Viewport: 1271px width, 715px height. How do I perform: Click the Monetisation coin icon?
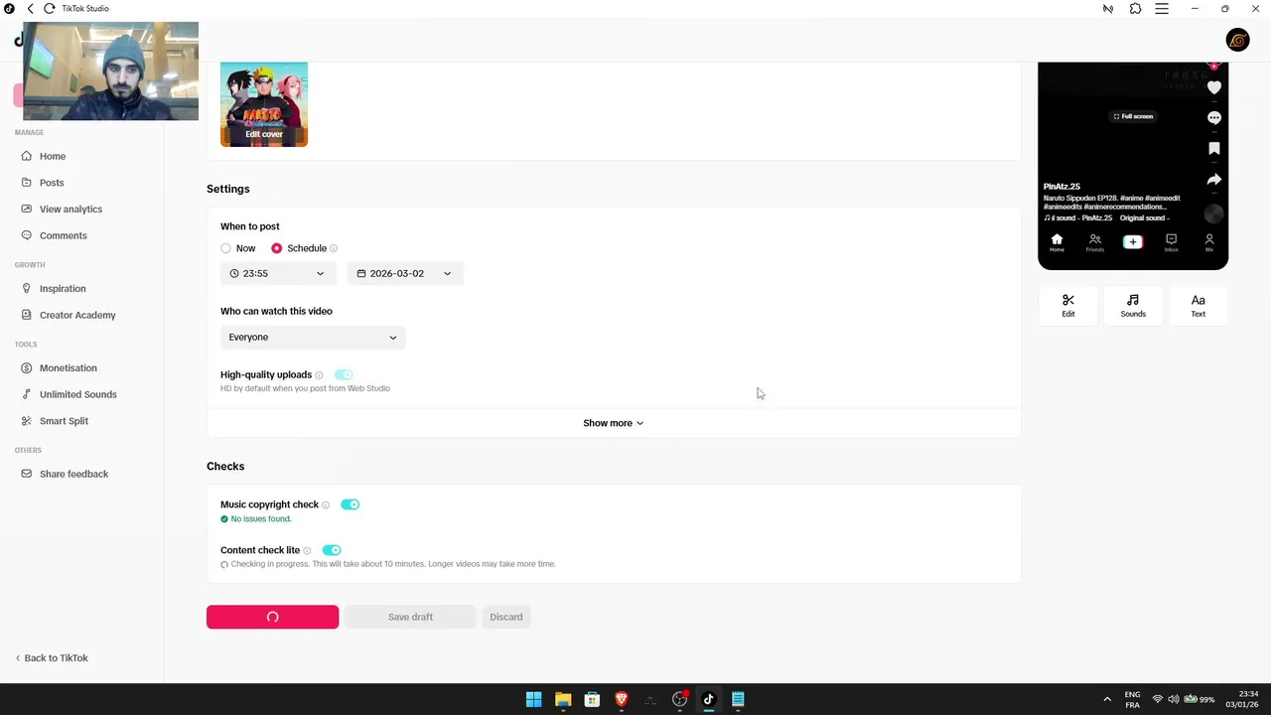coord(27,368)
